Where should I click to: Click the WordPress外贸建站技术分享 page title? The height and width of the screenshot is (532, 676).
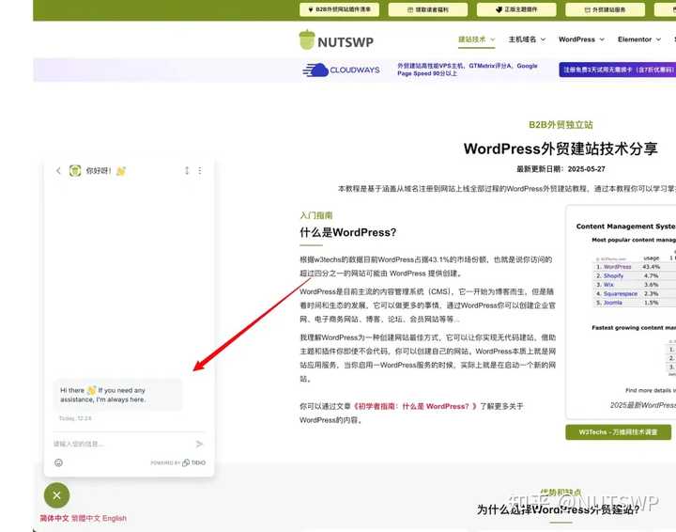pos(561,149)
